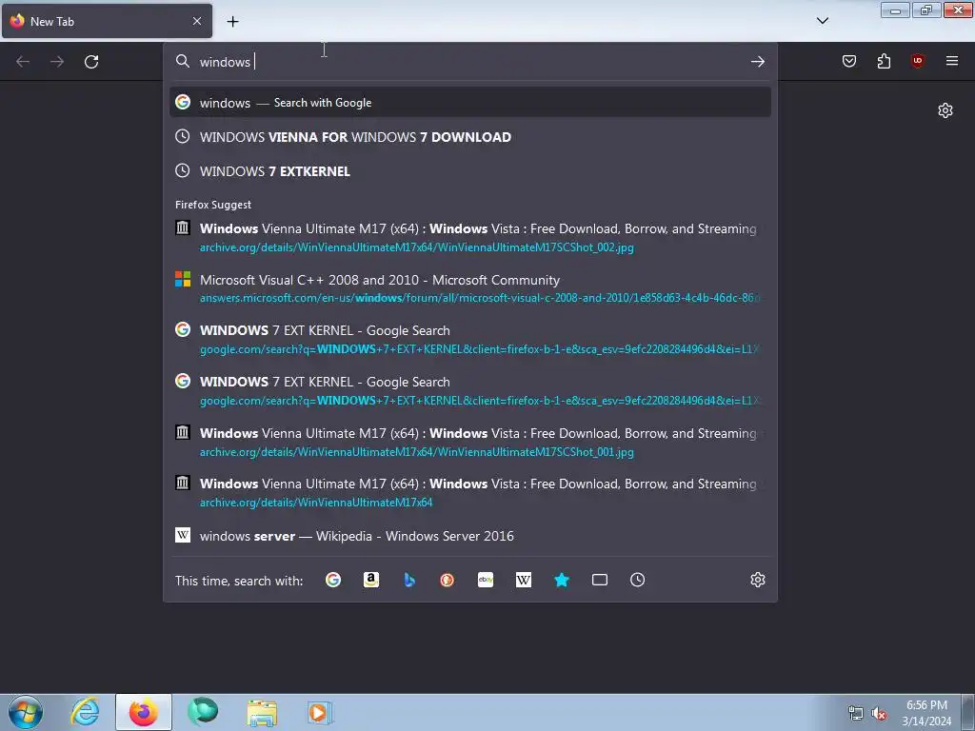Open archive.org result ending SCShot_002.jpg
This screenshot has width=975, height=731.
[x=470, y=237]
